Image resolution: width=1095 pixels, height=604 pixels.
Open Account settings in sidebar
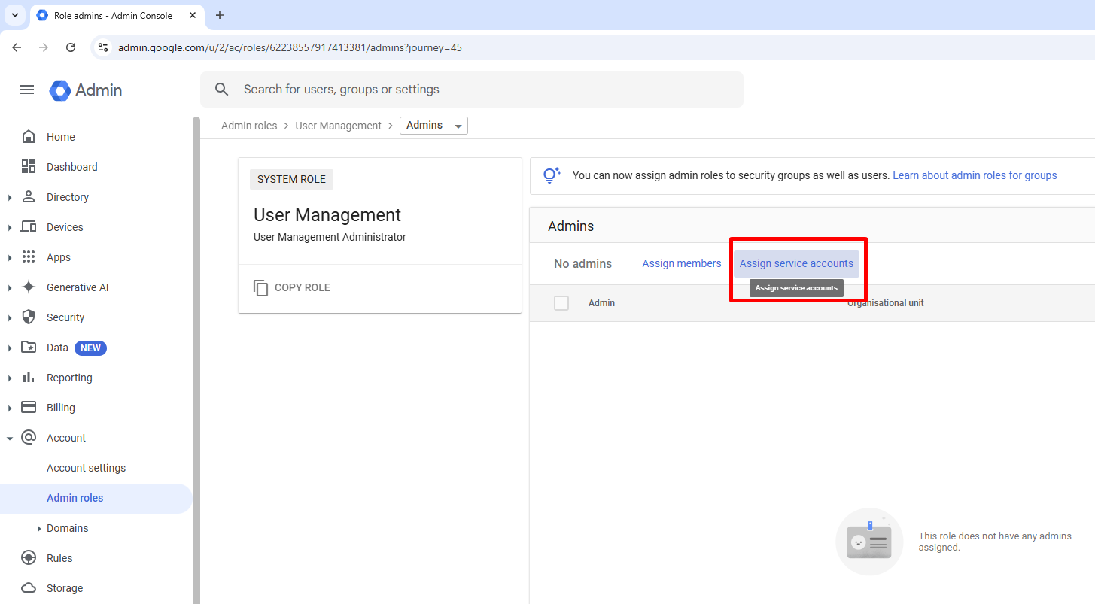pos(86,468)
